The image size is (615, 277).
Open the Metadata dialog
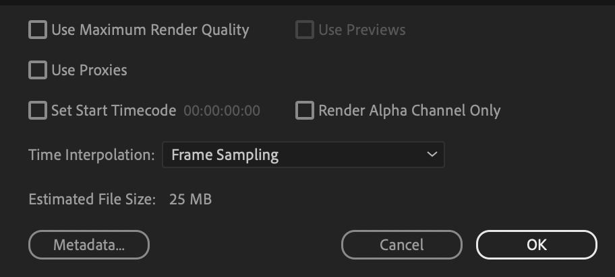[x=88, y=245]
